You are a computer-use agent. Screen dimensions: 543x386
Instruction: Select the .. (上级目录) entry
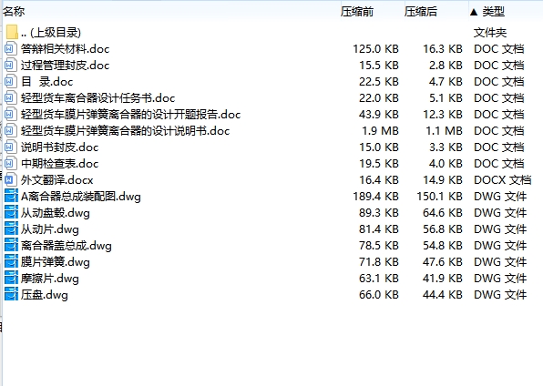tap(50, 33)
